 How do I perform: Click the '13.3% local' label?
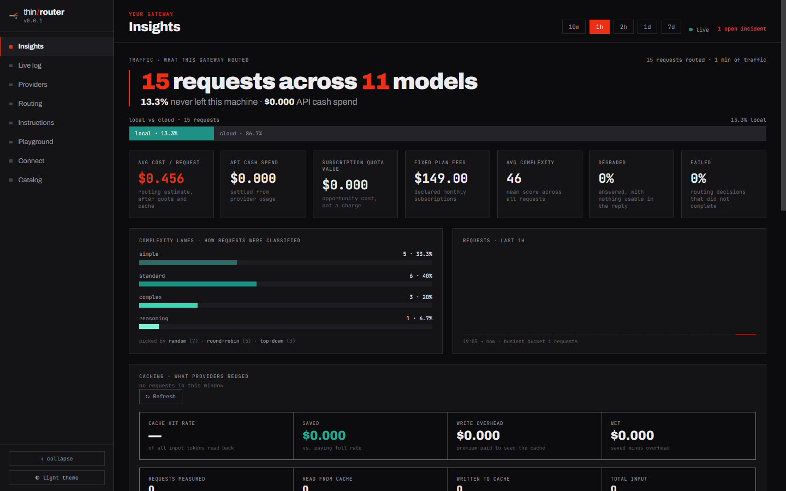[x=748, y=120]
